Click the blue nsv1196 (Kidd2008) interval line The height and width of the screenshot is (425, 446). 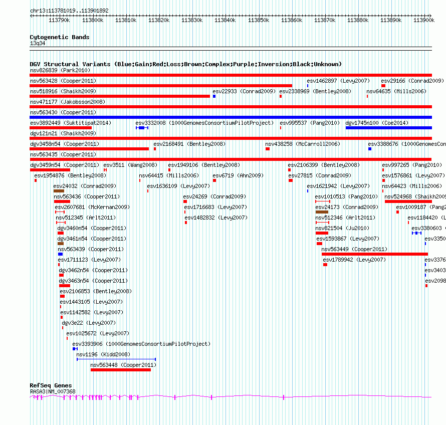116,359
